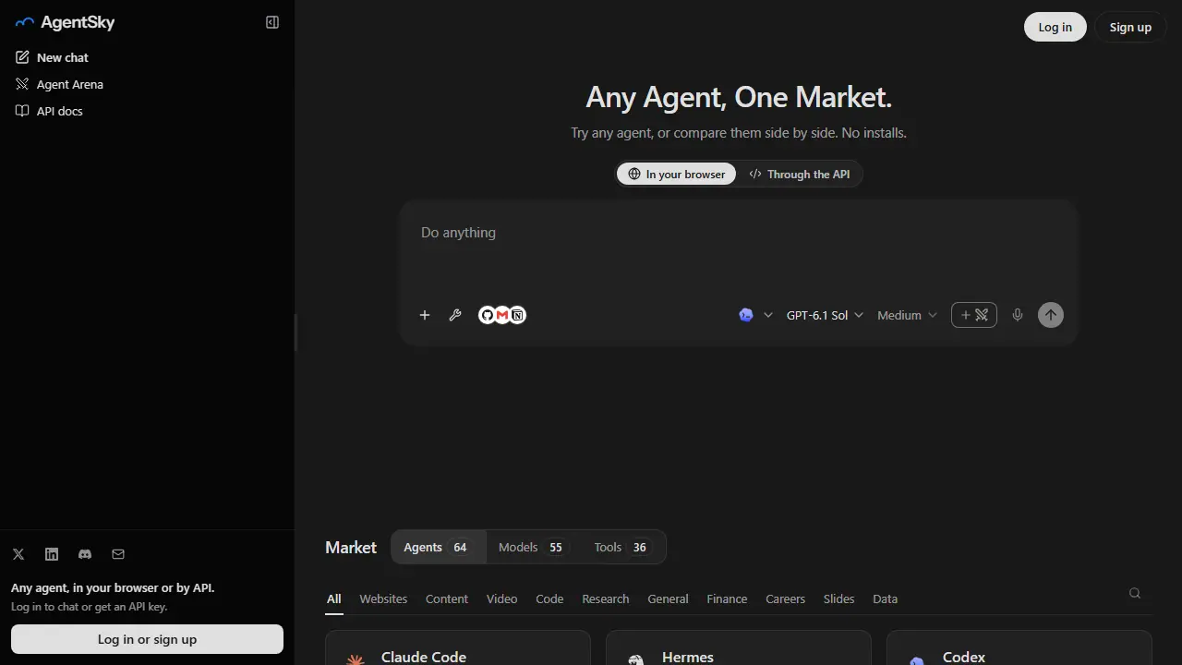Click the email envelope icon in sidebar
Screen dimensions: 1182x665
pos(118,554)
